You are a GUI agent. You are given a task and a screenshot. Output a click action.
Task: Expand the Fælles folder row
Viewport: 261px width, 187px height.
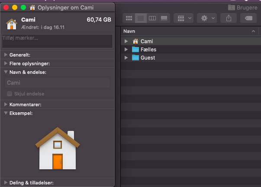pyautogui.click(x=126, y=50)
